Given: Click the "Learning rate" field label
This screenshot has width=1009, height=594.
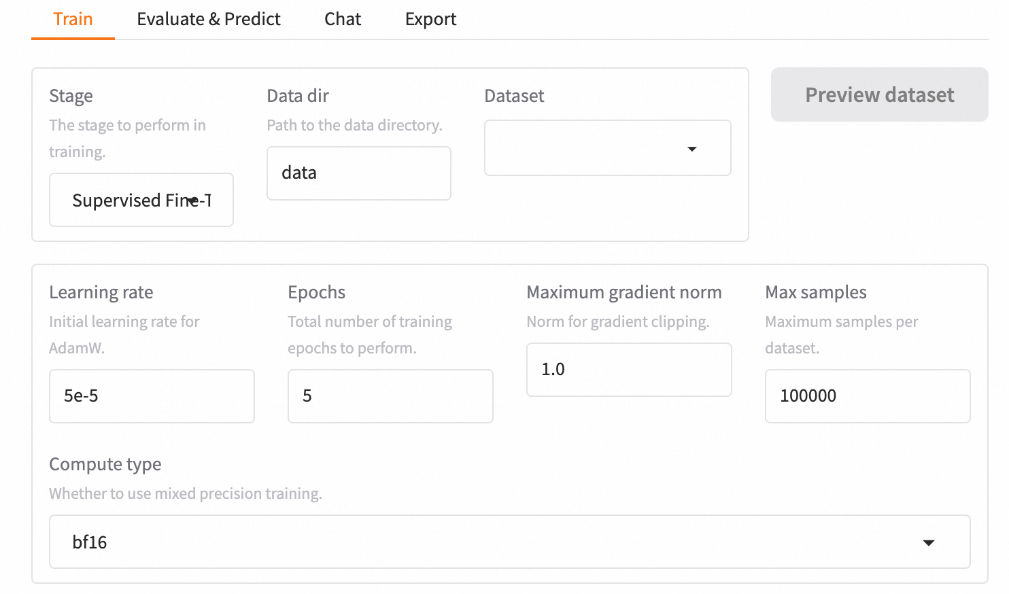Looking at the screenshot, I should click(x=101, y=292).
